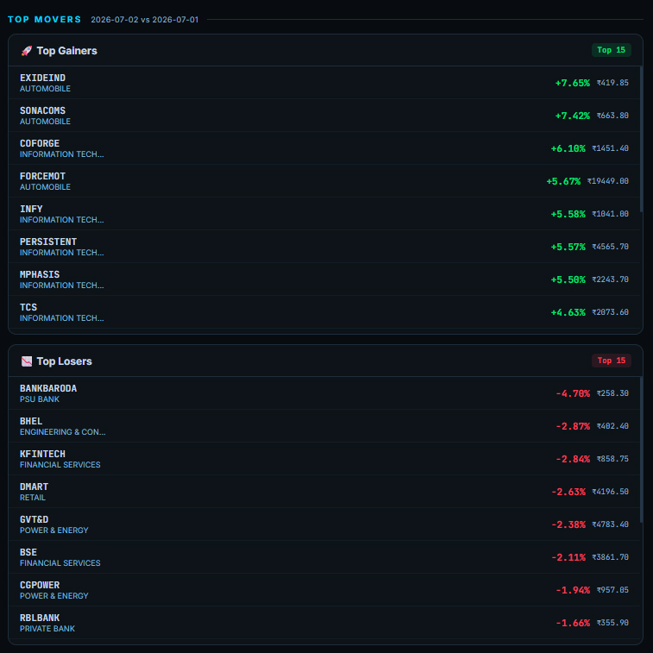Click the +7.65% gain value
Image resolution: width=653 pixels, height=653 pixels.
point(572,83)
